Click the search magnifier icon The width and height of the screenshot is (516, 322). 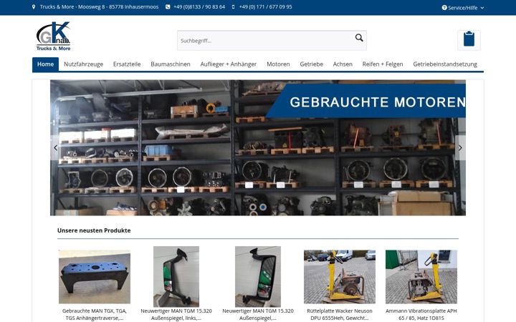click(359, 38)
